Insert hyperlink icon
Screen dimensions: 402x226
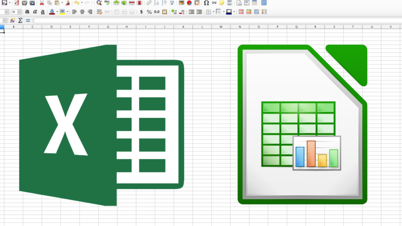pyautogui.click(x=214, y=3)
